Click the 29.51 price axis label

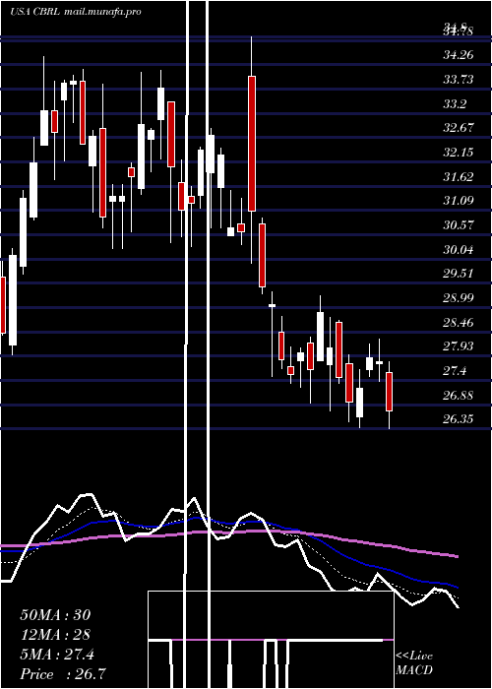[x=459, y=274]
